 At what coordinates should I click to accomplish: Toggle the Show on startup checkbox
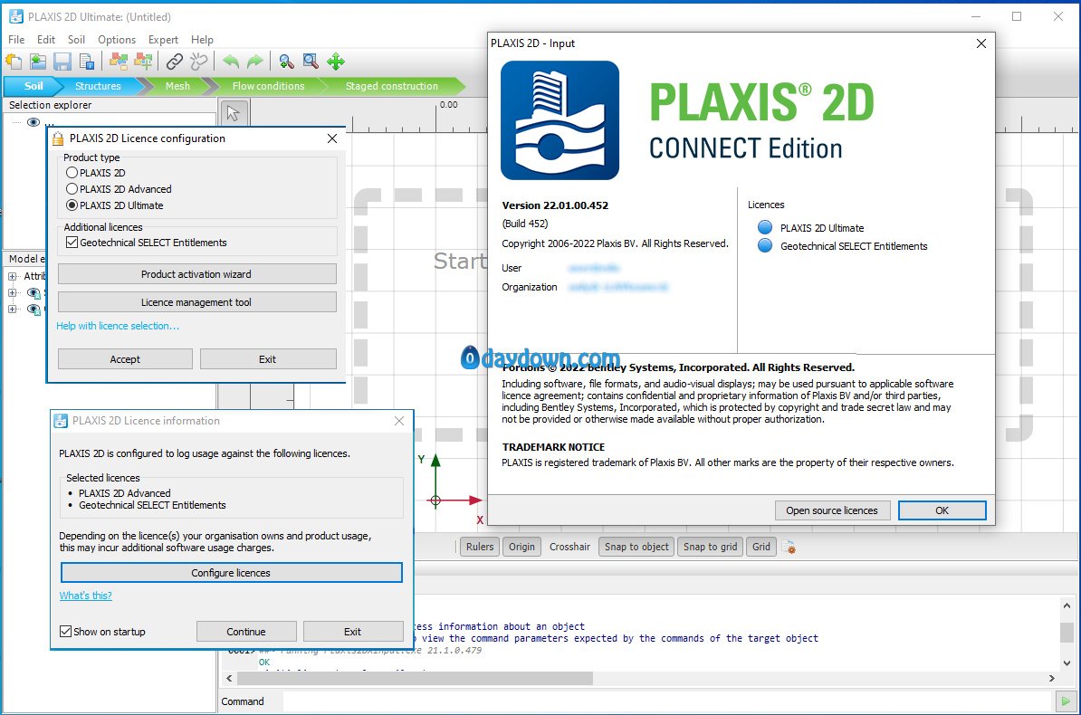click(65, 632)
